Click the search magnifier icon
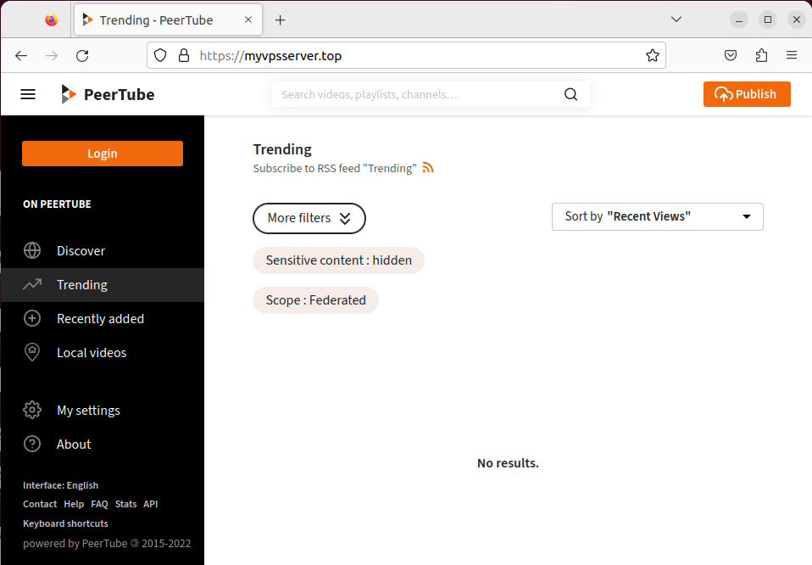The width and height of the screenshot is (812, 565). 570,94
